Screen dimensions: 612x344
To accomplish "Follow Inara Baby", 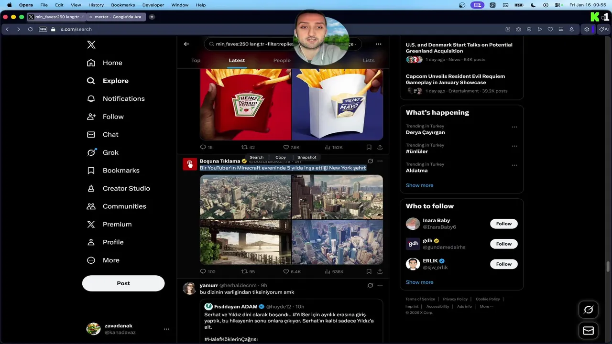I will [504, 224].
